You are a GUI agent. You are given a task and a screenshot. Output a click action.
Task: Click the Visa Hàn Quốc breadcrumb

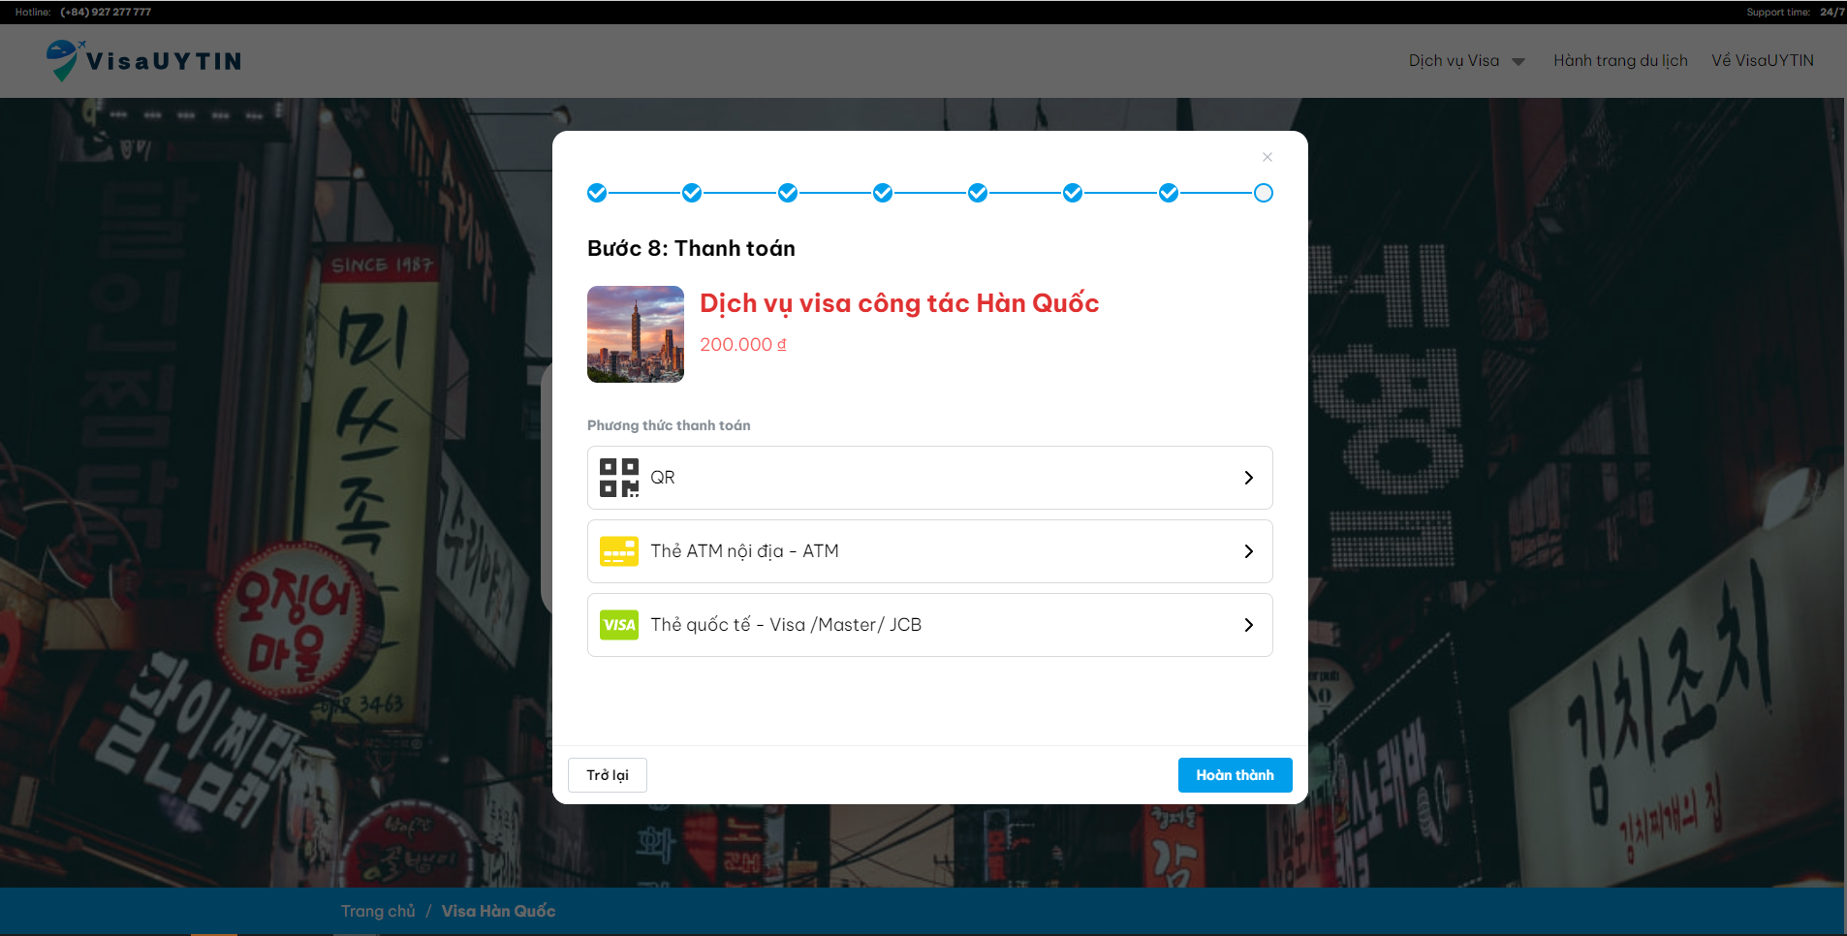[498, 911]
